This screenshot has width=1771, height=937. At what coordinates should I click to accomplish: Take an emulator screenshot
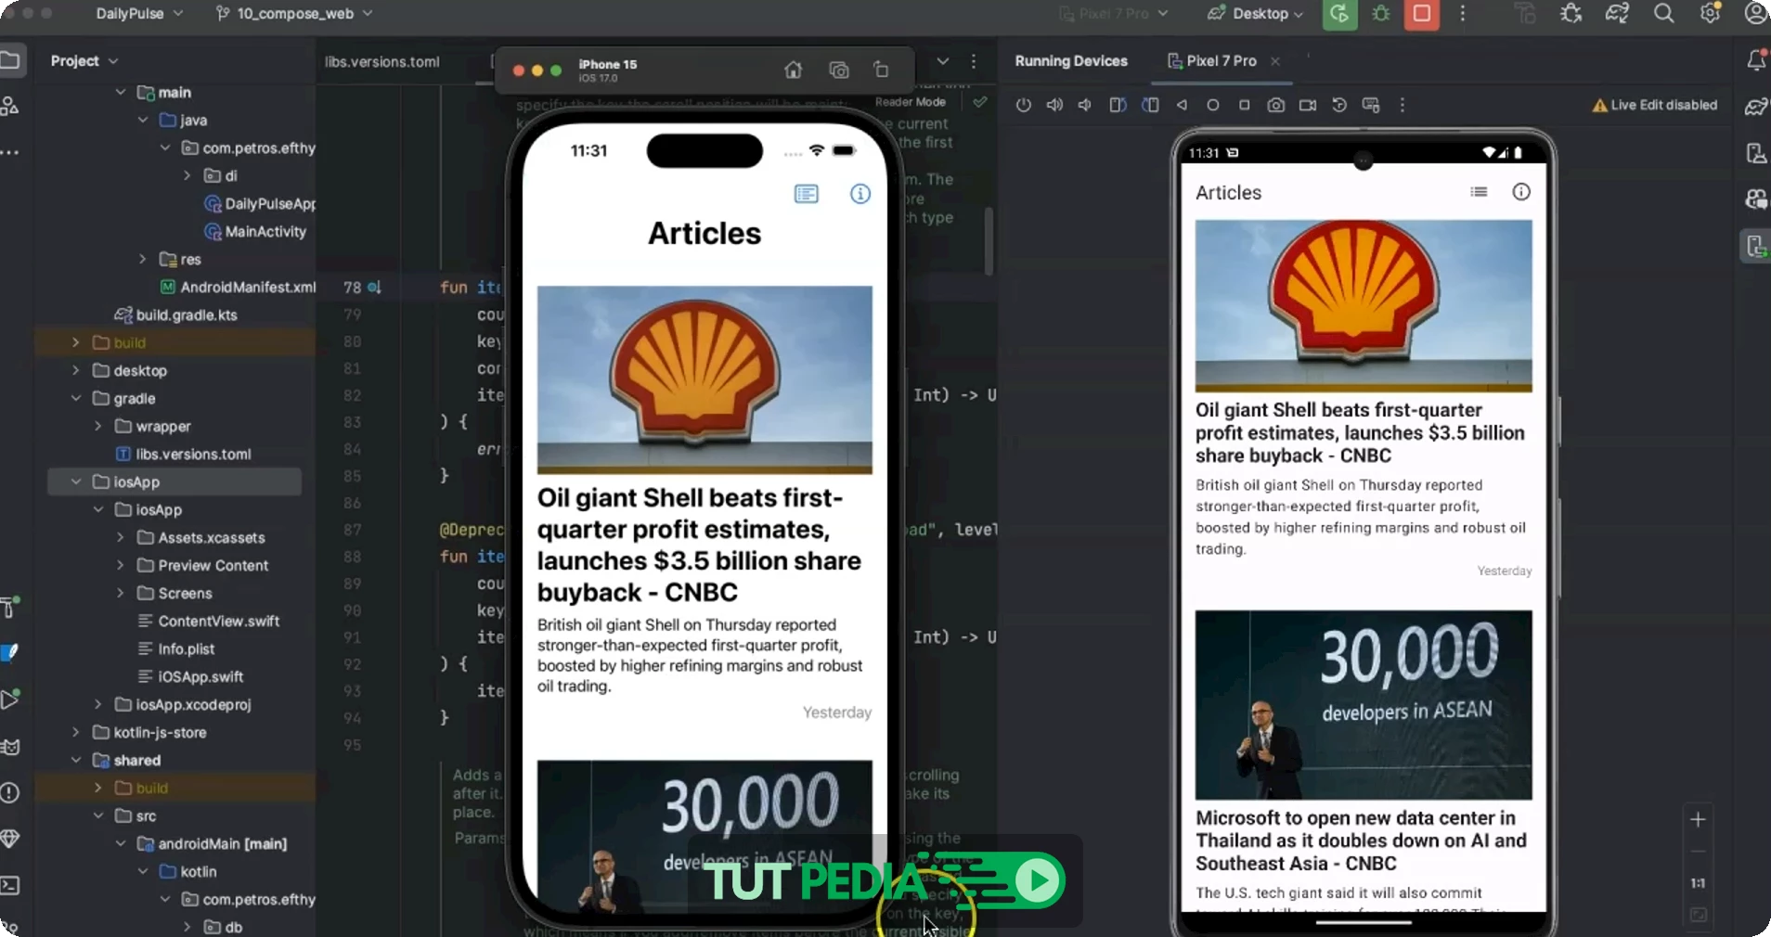[1276, 105]
